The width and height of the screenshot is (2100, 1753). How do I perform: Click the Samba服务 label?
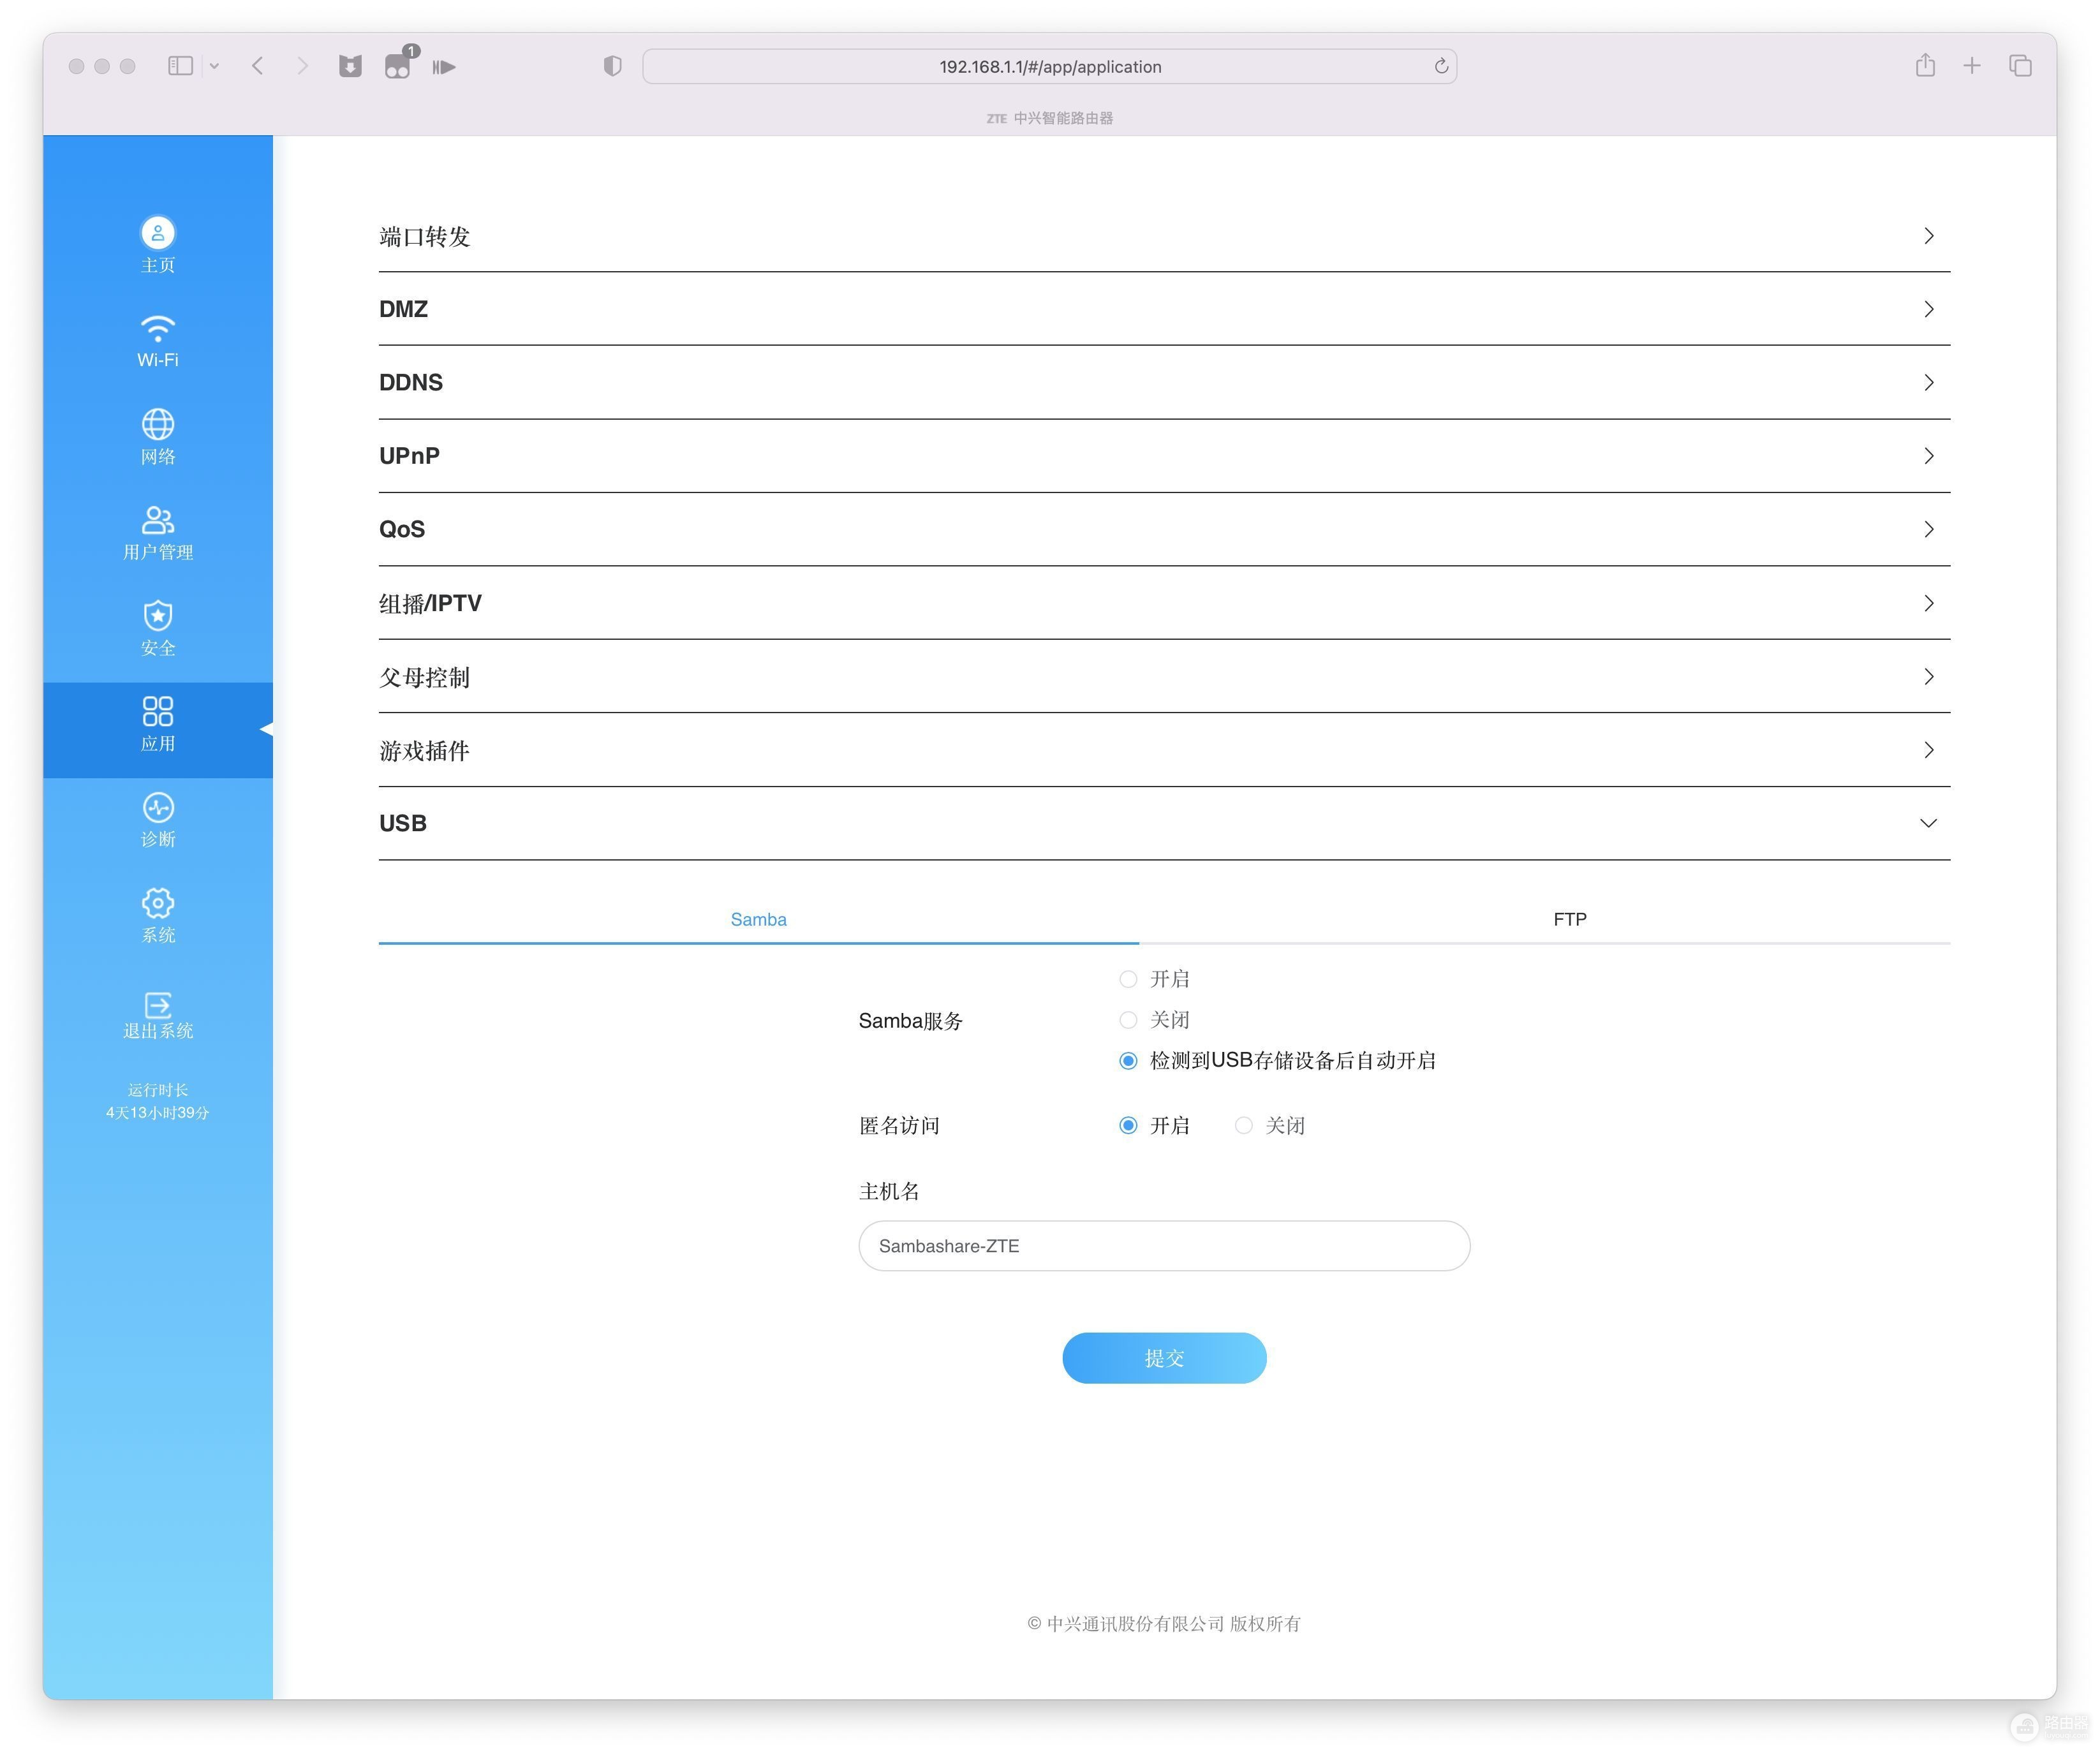tap(910, 1021)
